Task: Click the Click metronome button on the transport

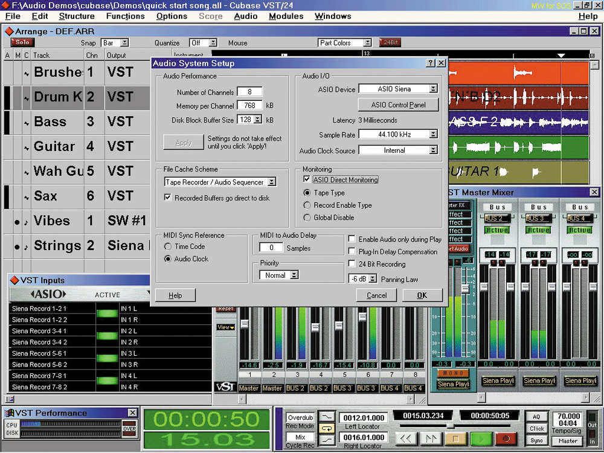Action: [536, 428]
